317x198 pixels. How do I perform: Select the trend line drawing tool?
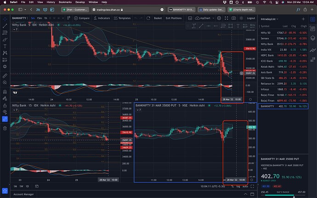[5, 26]
